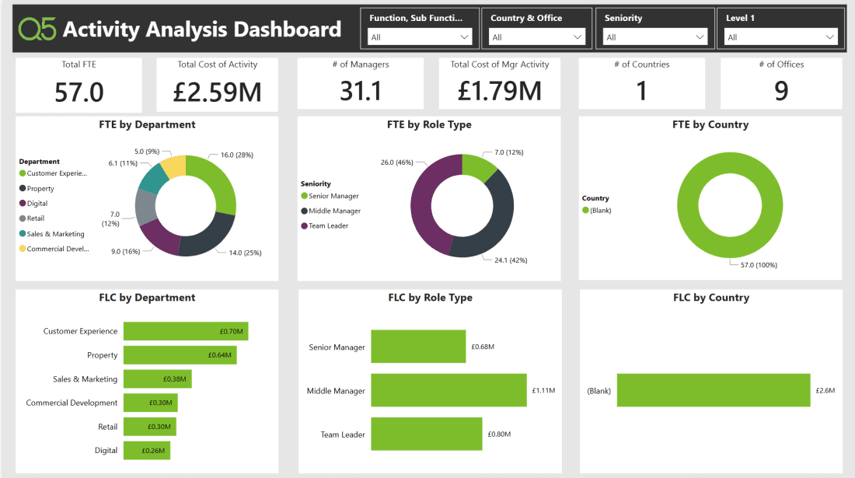Expand the Country & Office filter dropdown
855x478 pixels.
coord(538,37)
